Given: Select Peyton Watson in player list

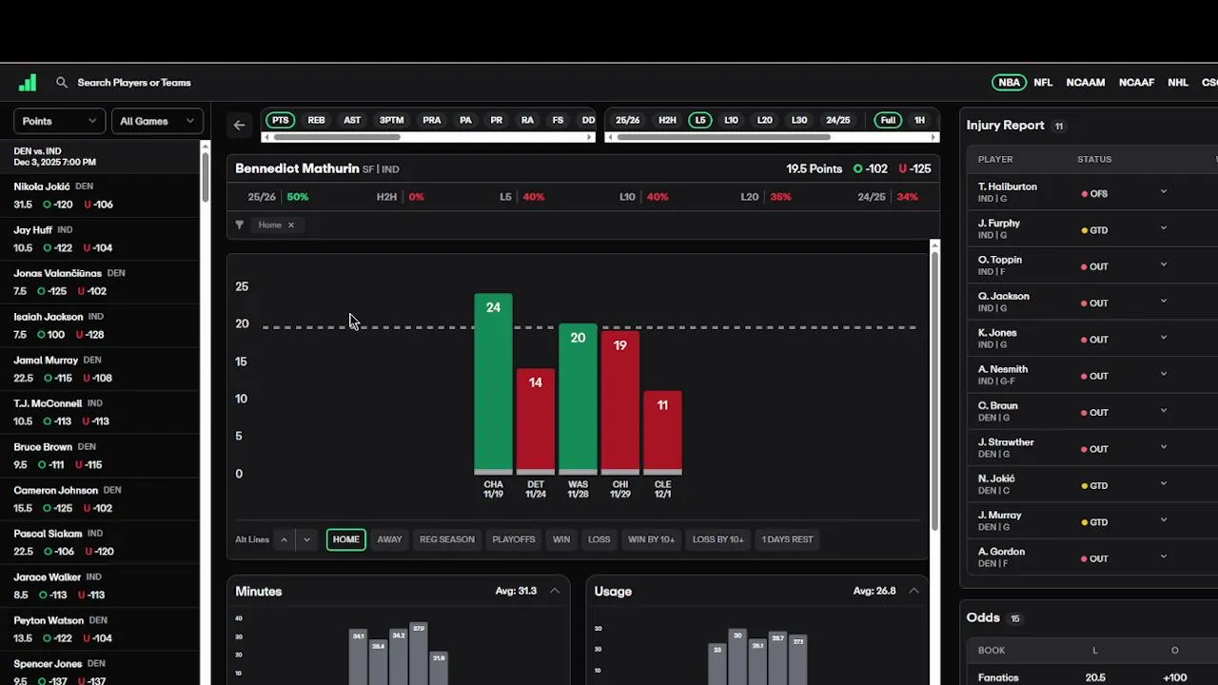Looking at the screenshot, I should click(x=101, y=629).
